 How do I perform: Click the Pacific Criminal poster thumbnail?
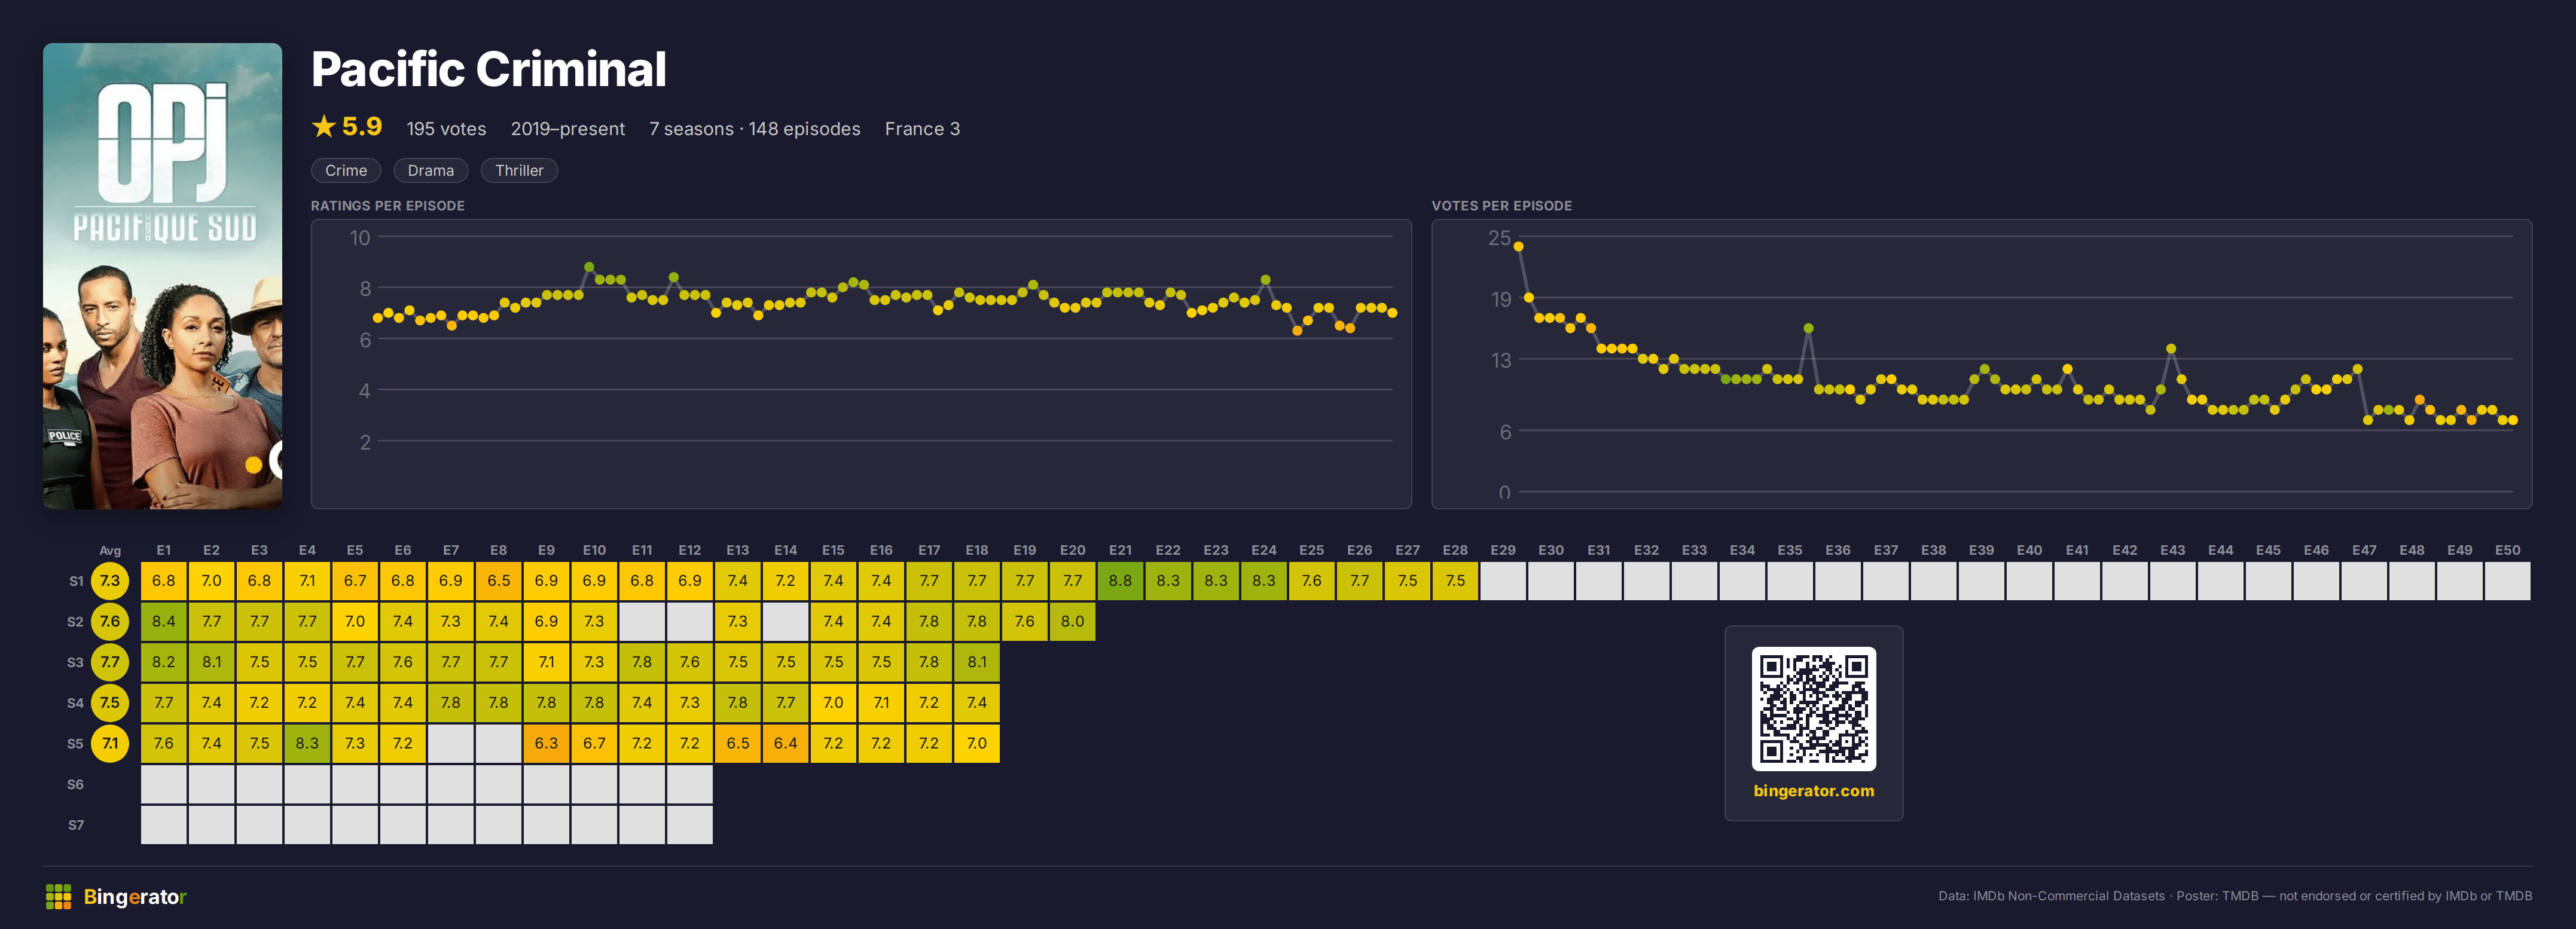(162, 276)
